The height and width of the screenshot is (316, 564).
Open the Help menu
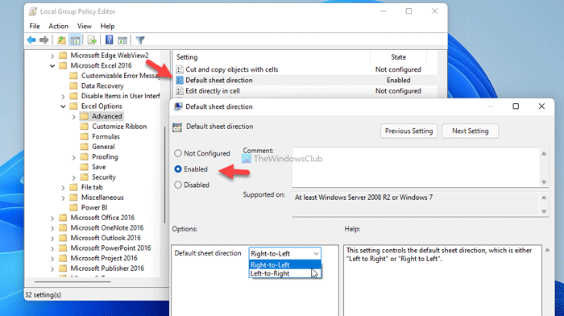[x=107, y=27]
